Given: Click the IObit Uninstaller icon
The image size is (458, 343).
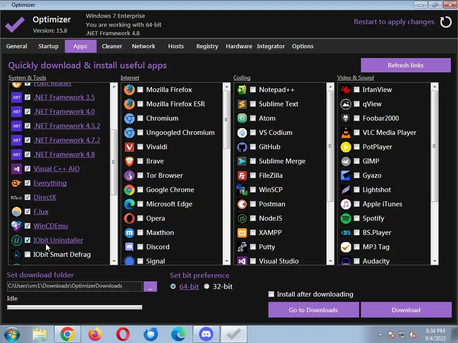Looking at the screenshot, I should 17,240.
